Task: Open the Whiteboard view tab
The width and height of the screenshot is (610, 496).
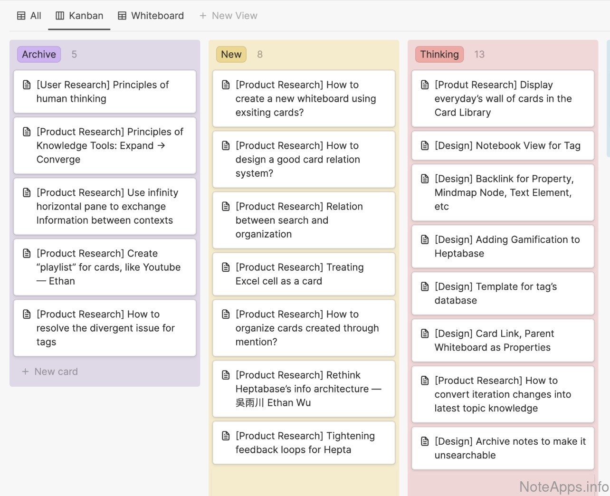Action: click(x=151, y=16)
